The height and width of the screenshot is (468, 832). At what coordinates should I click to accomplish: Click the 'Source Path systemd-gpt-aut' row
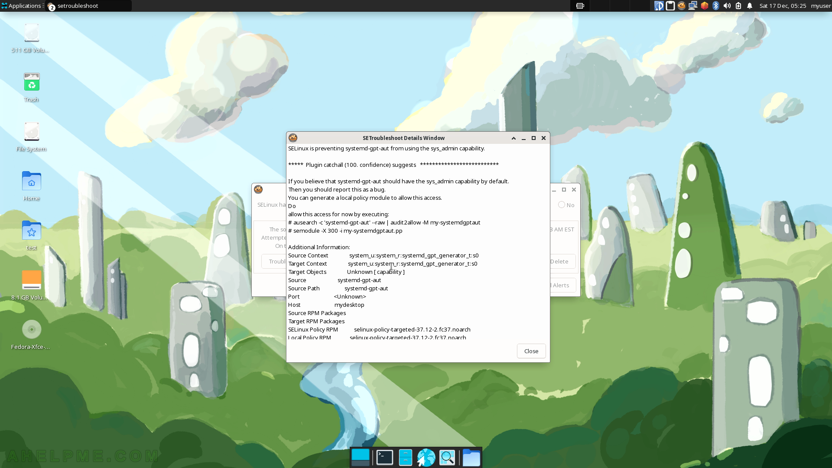click(338, 289)
